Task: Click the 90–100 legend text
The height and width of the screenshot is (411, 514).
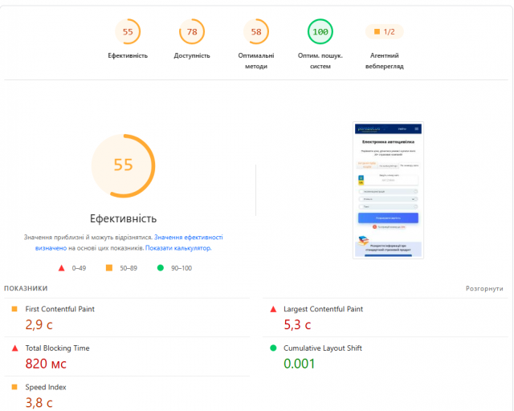Action: pos(182,268)
